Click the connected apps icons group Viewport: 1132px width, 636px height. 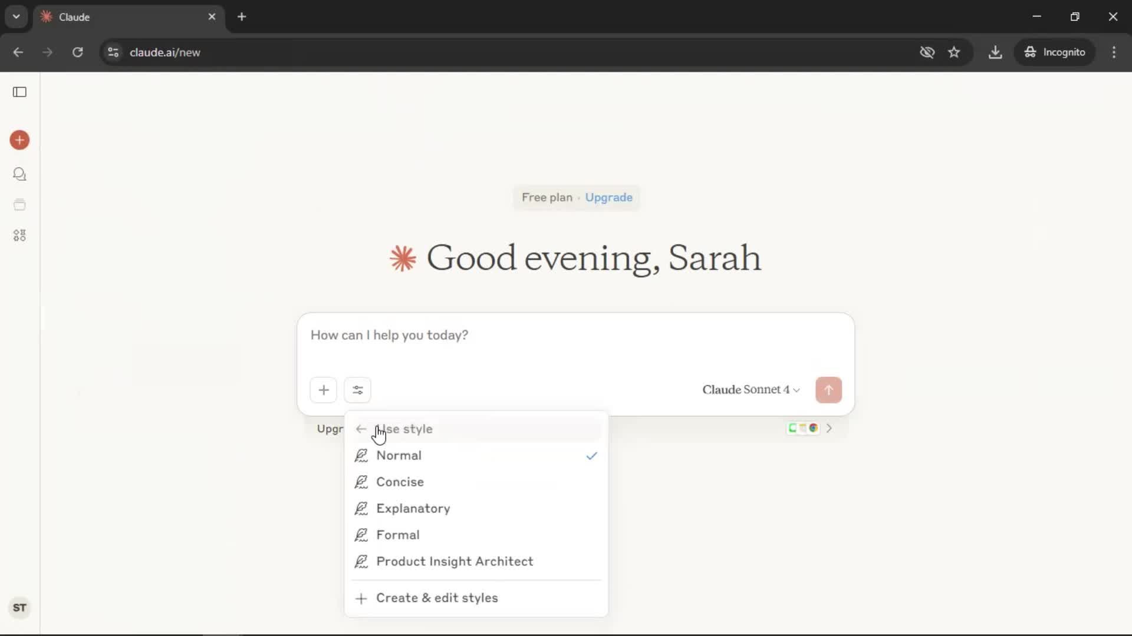803,428
